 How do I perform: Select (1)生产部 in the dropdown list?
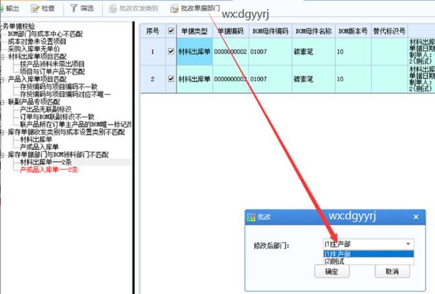coord(369,254)
